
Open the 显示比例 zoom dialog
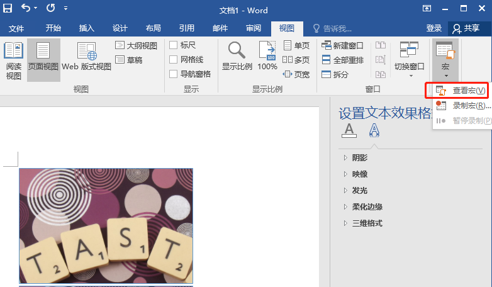237,56
